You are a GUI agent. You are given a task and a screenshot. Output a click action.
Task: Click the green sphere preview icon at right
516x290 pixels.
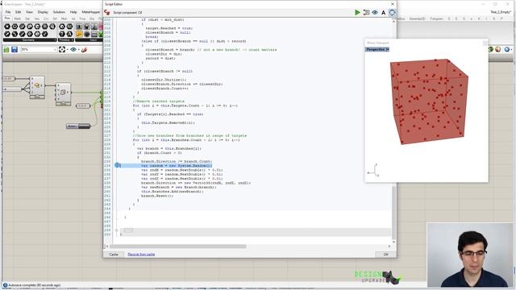(491, 49)
